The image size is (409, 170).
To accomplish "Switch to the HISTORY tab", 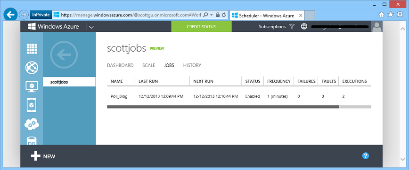I will tap(192, 65).
